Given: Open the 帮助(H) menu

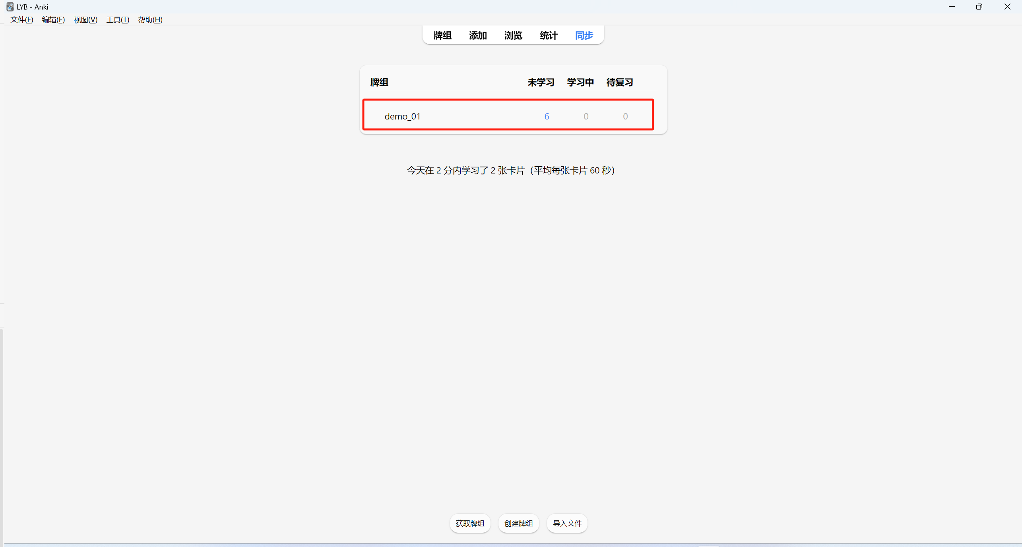Looking at the screenshot, I should click(x=150, y=19).
